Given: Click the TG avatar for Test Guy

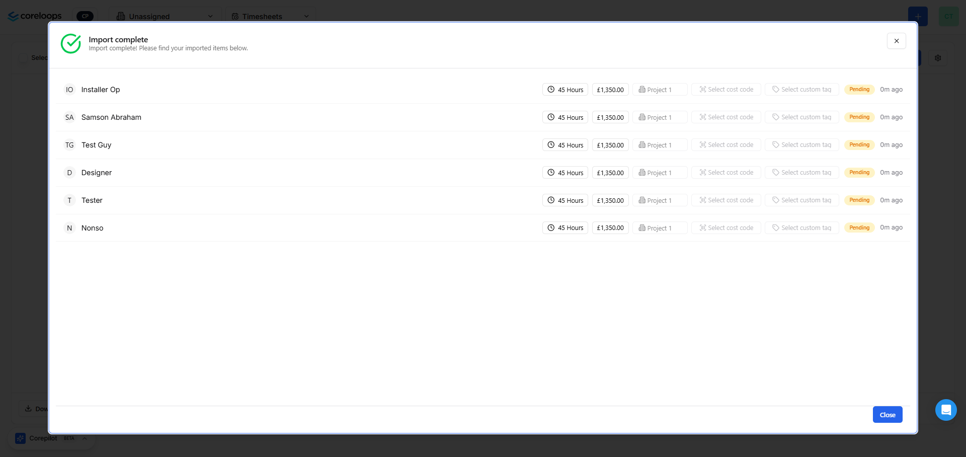Looking at the screenshot, I should (x=69, y=145).
